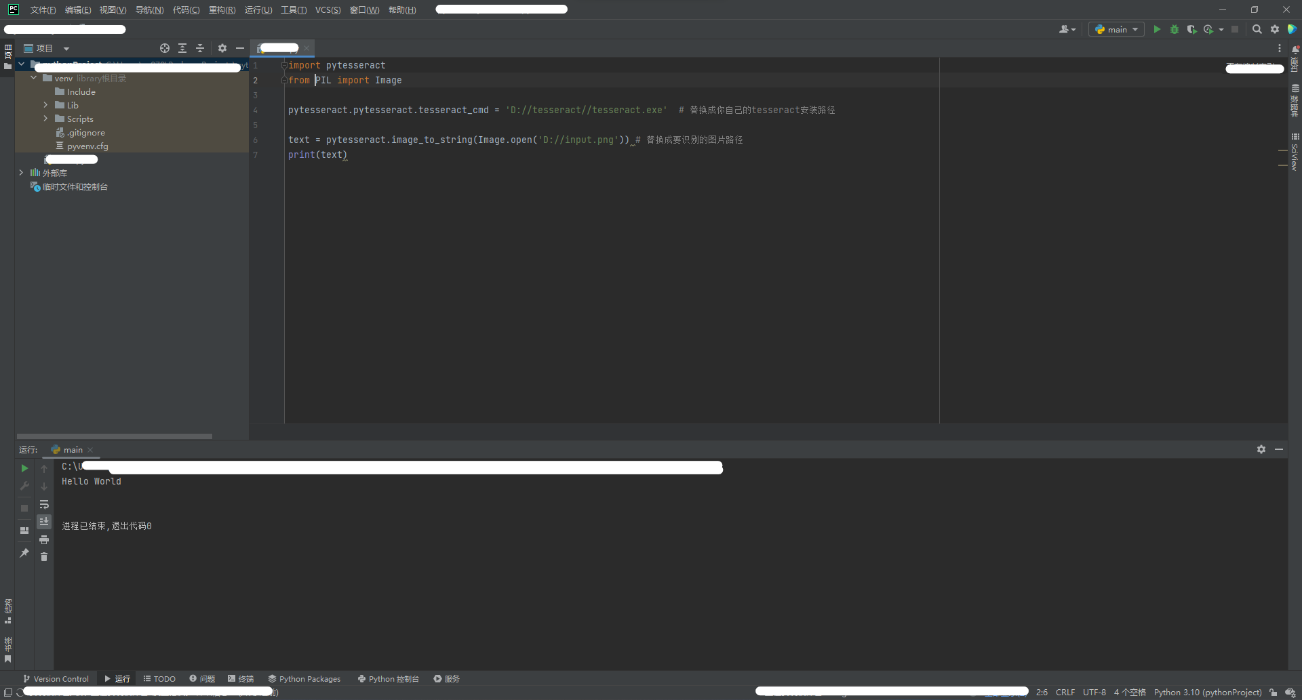Screen dimensions: 1302x700
Task: Open the 重构(R) menu
Action: (x=222, y=10)
